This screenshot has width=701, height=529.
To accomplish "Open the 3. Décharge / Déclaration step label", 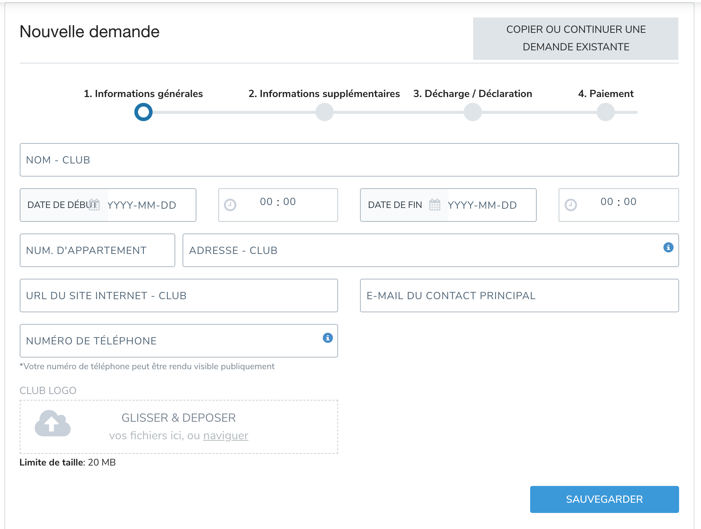I will click(x=473, y=94).
